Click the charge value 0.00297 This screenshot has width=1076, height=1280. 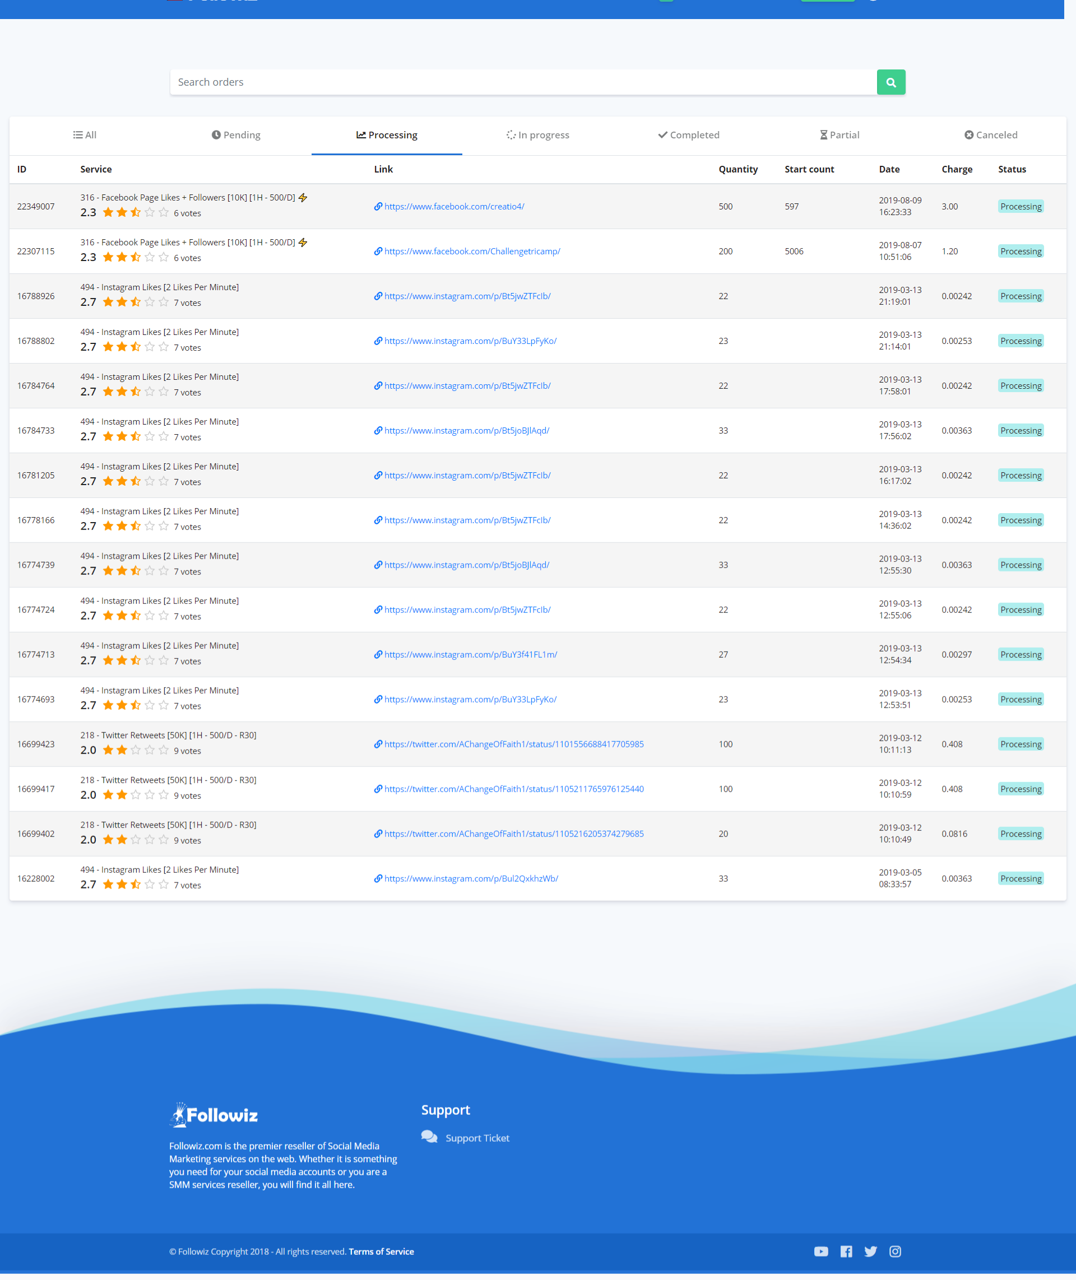957,655
